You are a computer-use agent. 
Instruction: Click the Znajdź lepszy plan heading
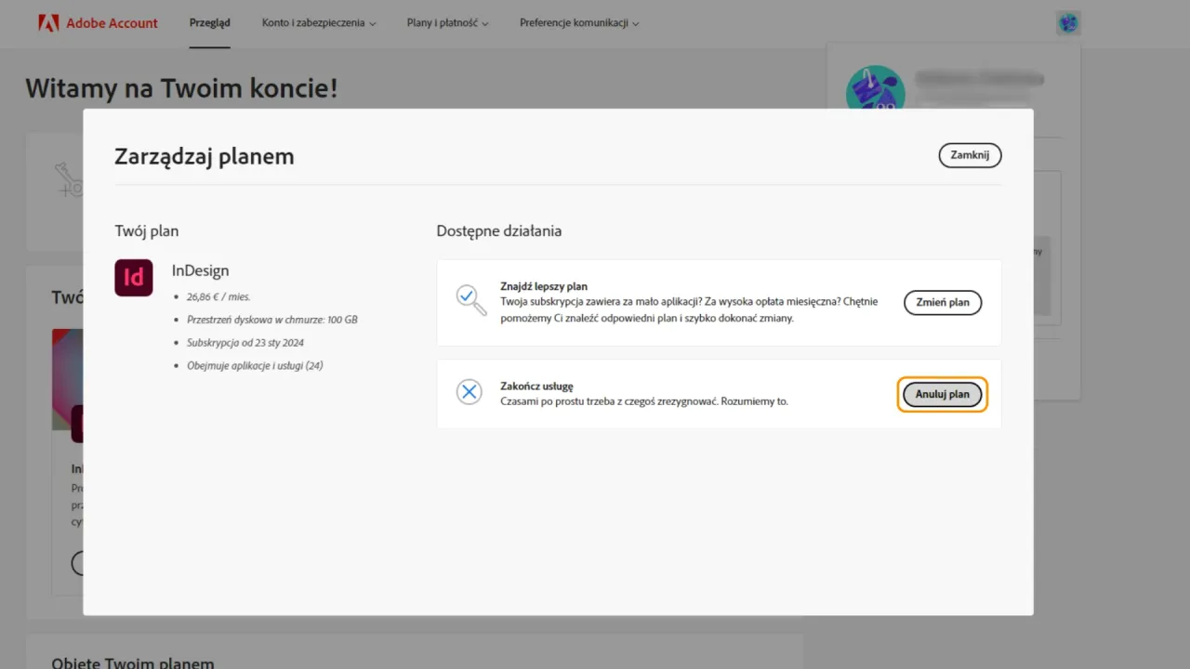click(544, 286)
